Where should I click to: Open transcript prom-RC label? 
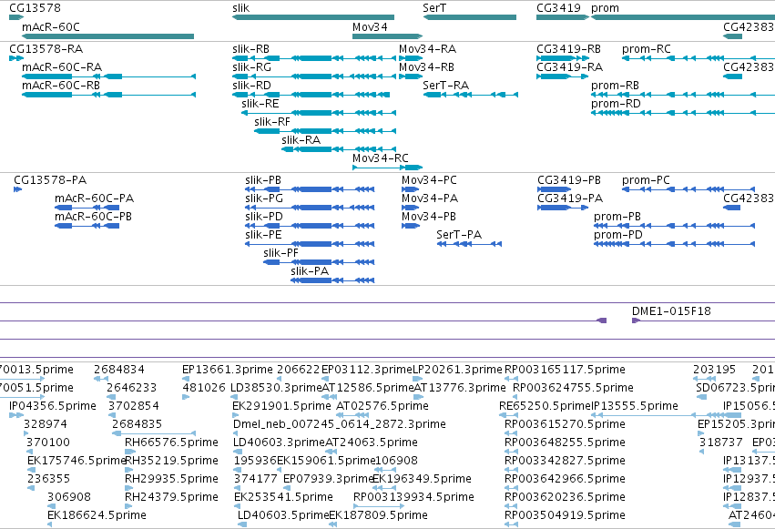pyautogui.click(x=647, y=49)
